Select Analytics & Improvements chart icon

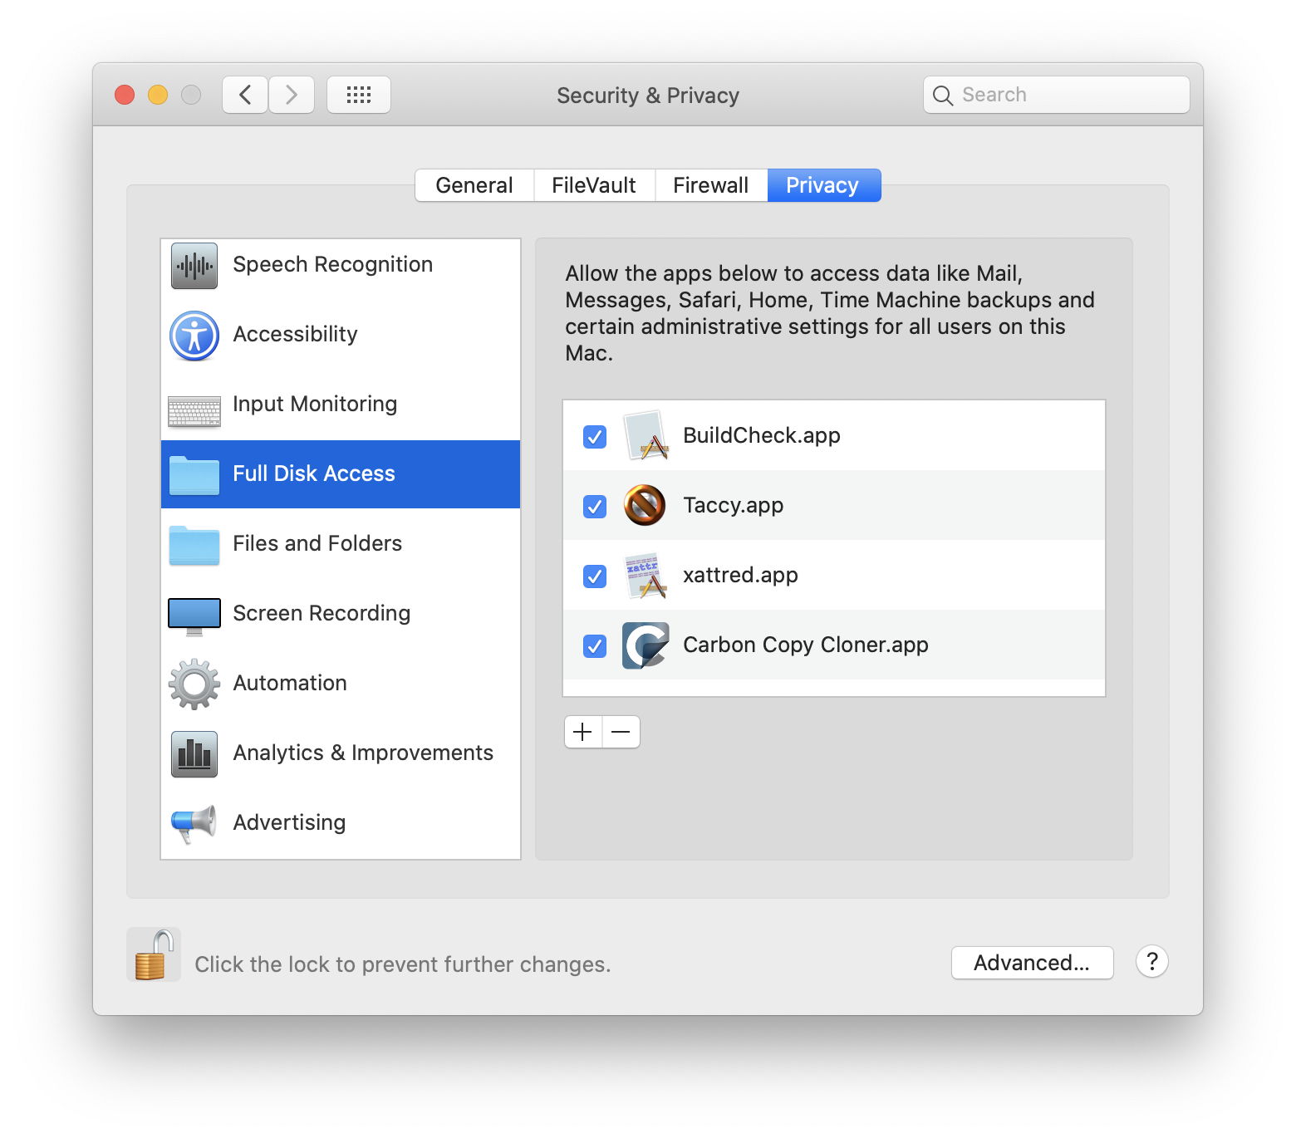(194, 754)
